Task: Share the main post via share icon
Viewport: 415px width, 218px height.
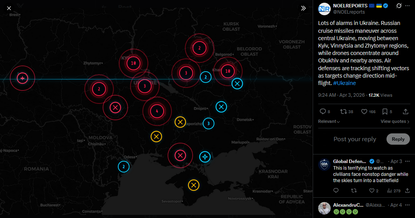Action: tap(406, 112)
